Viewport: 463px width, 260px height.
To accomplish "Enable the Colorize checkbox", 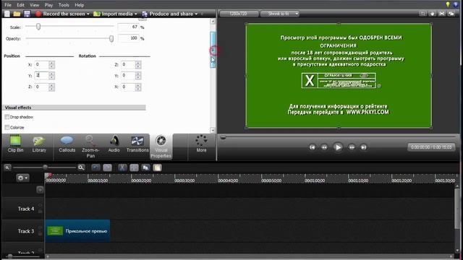I will tap(7, 127).
